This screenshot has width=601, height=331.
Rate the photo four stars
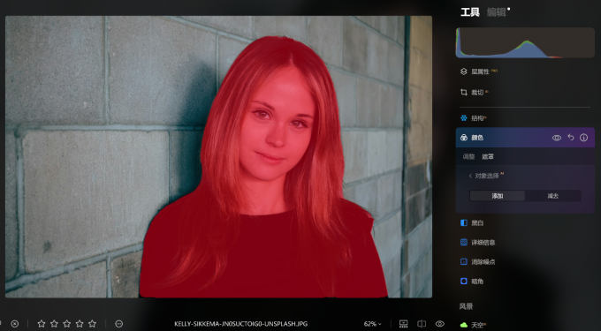tap(80, 324)
